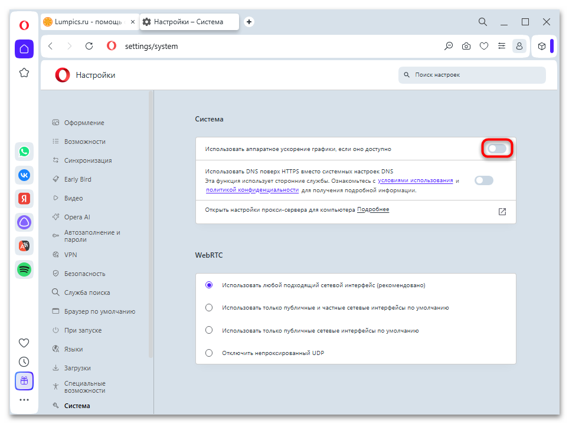Click the settings menu scrollbar
Screen dimensions: 569x424
click(151, 224)
